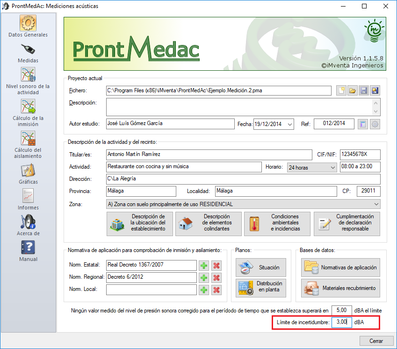Click the Titular/es name field
This screenshot has height=349, width=397.
tap(209, 155)
